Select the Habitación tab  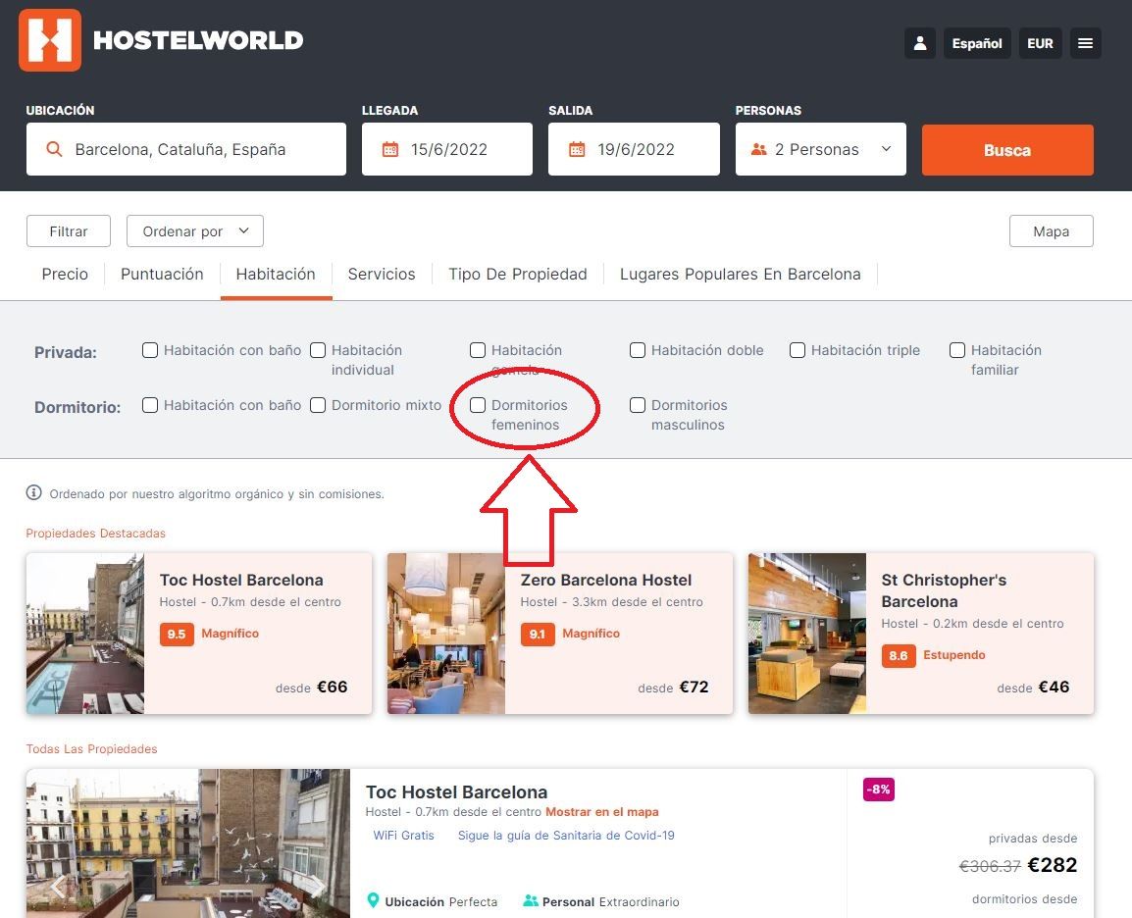click(x=276, y=275)
